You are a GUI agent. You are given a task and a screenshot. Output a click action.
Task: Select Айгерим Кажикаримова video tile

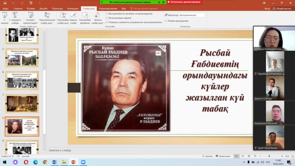pos(274,38)
